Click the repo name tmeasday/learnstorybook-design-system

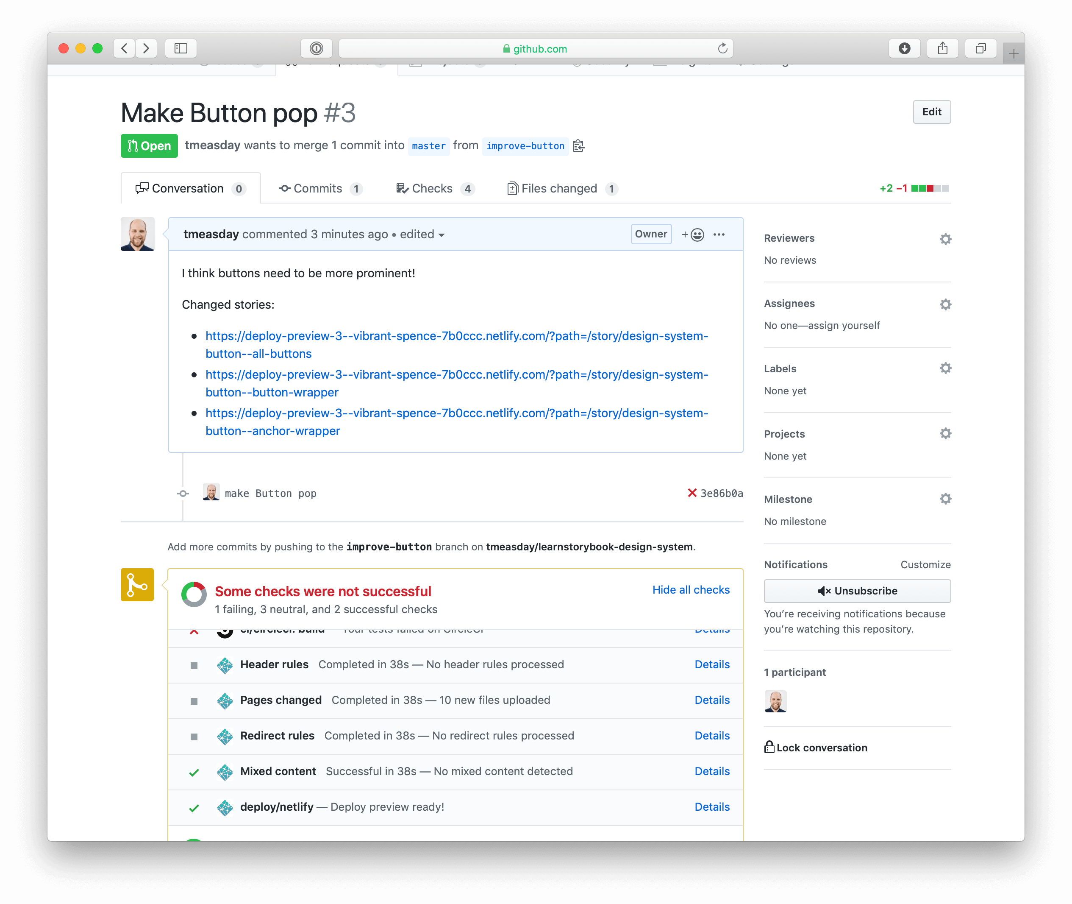click(589, 547)
